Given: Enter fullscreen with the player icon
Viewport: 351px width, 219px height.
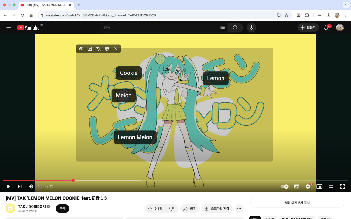Looking at the screenshot, I should click(342, 186).
